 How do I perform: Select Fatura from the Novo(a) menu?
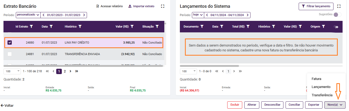point(316,79)
